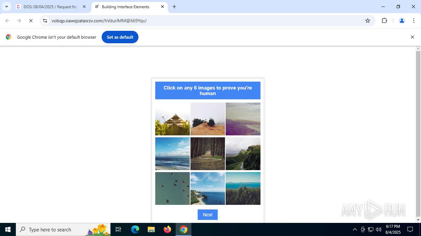Screen dimensions: 421x236
Task: Click the browser Forward arrow
Action: 19,21
